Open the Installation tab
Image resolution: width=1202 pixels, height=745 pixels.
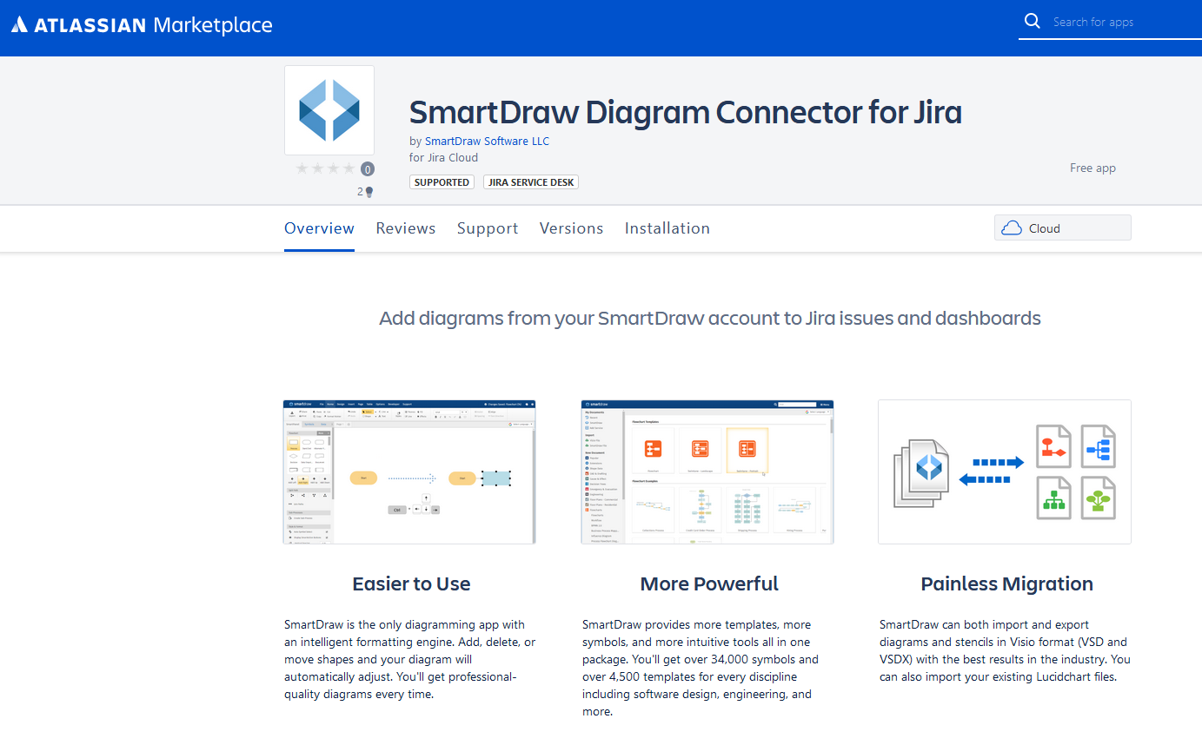pos(667,228)
